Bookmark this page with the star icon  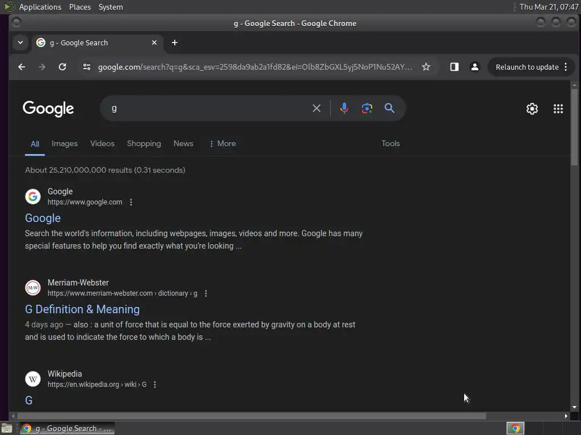point(426,67)
